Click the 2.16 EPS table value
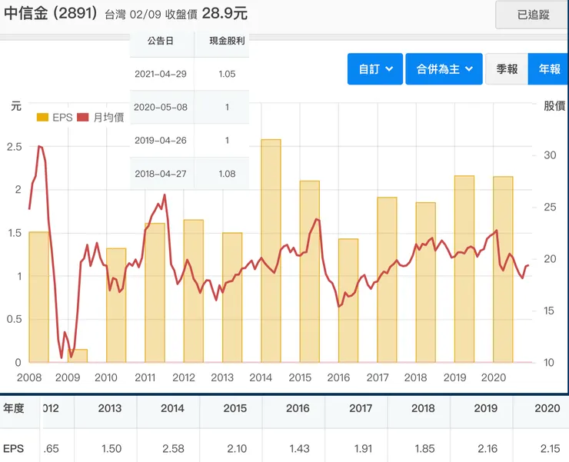Screen dimensions: 569x462 point(487,449)
